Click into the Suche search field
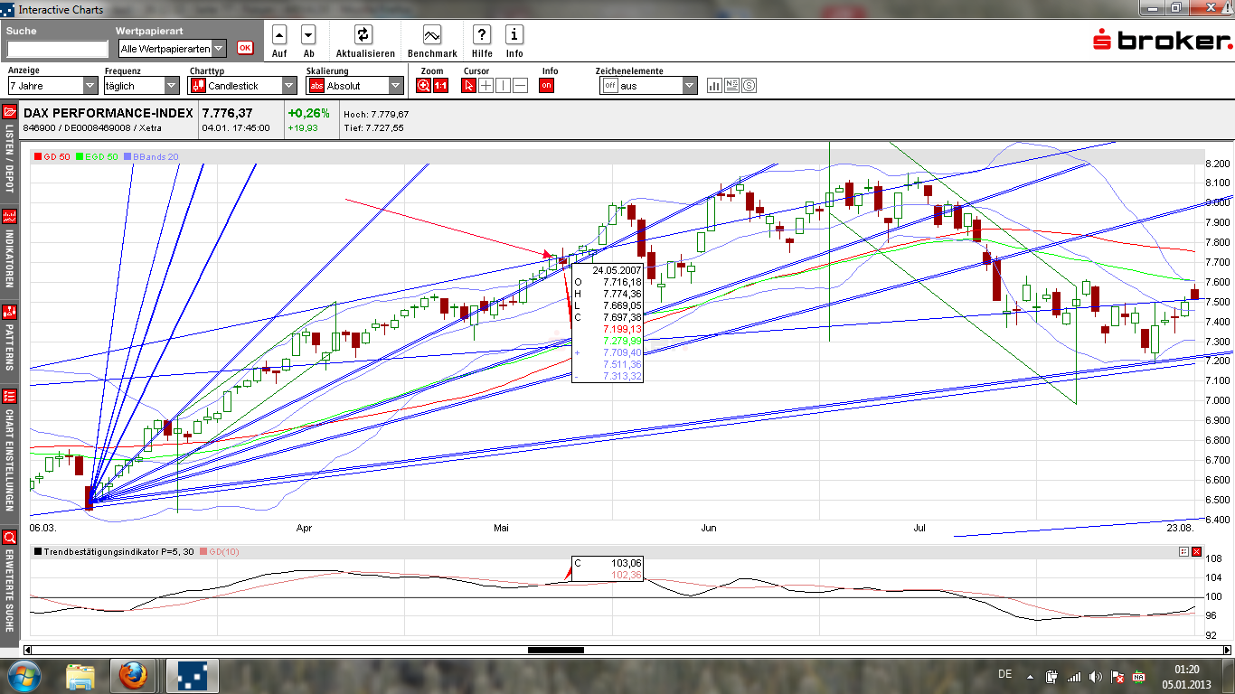 point(57,49)
